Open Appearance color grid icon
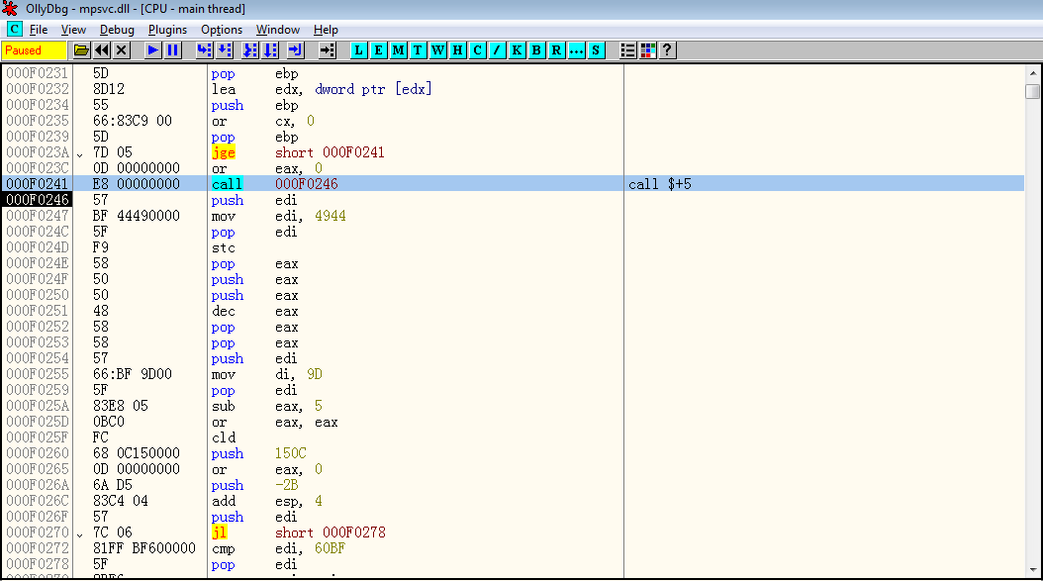Image resolution: width=1043 pixels, height=581 pixels. (x=648, y=49)
